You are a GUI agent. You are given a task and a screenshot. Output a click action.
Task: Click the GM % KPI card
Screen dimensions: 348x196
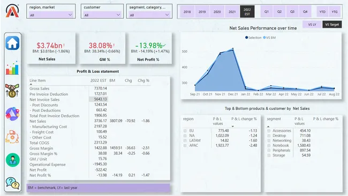tap(102, 48)
